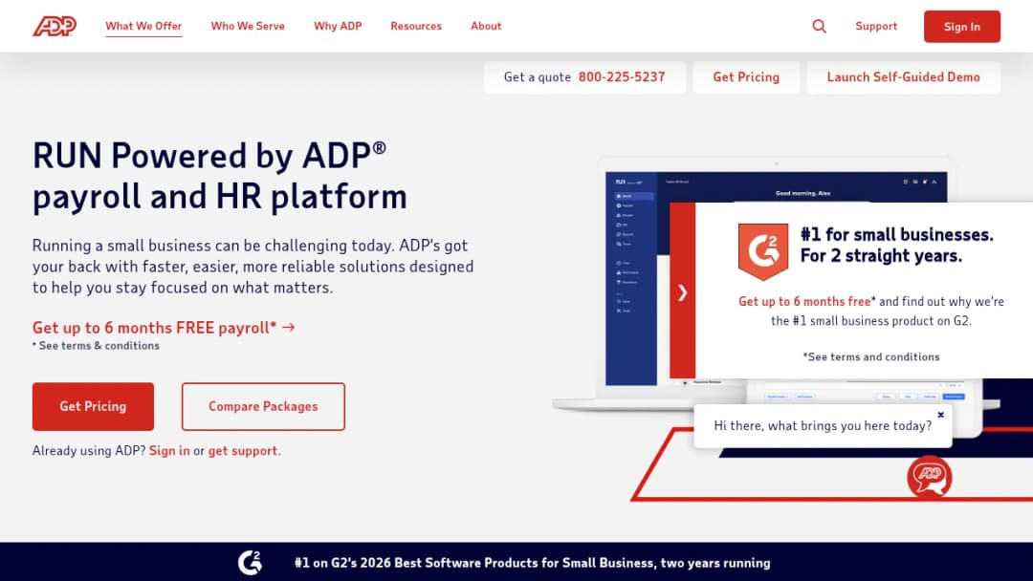Launch Self-Guided Demo
This screenshot has width=1033, height=581.
coord(903,77)
